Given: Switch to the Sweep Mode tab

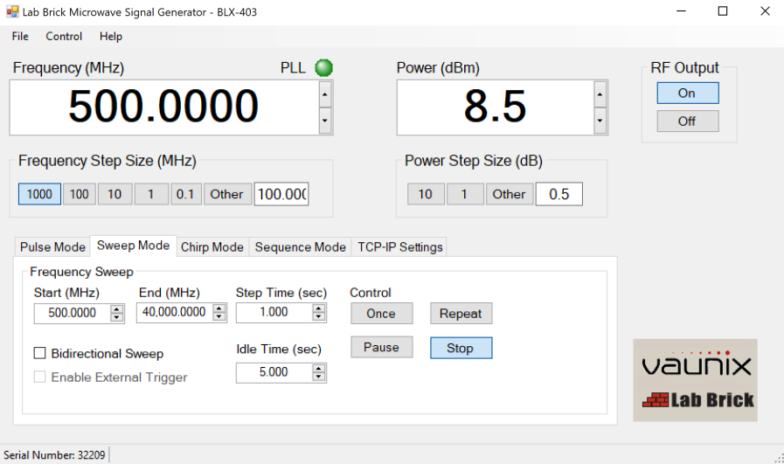Looking at the screenshot, I should coord(133,246).
